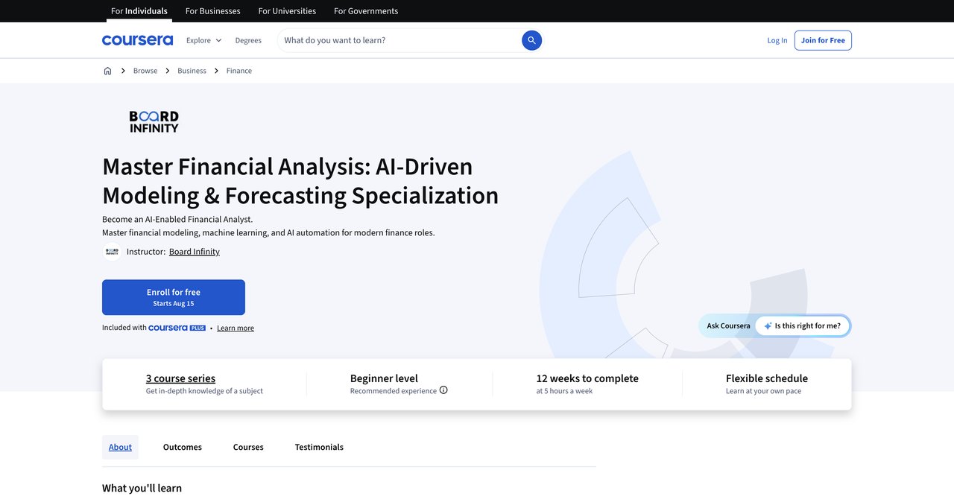Click the '12 weeks to complete' text

point(587,378)
